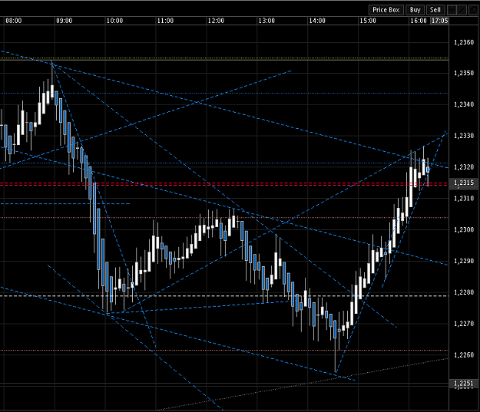Click the 08:00 time axis label

14,21
